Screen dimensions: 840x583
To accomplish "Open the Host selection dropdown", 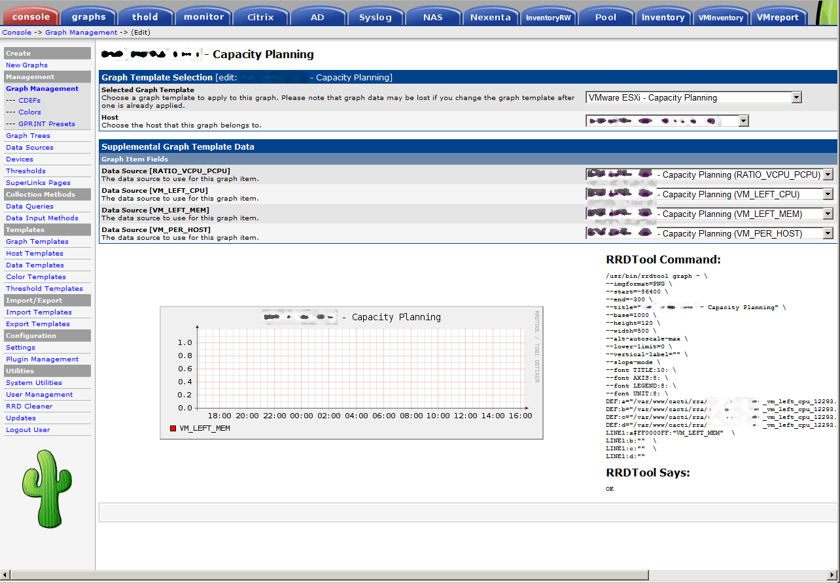I will 667,121.
